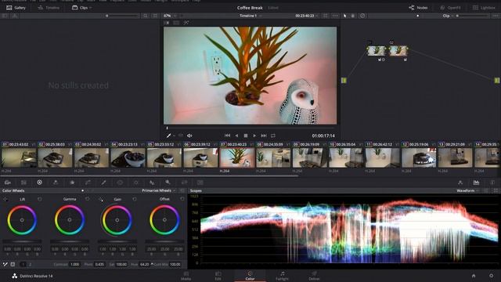Stop viewer playback
501x282 pixels.
(246, 136)
